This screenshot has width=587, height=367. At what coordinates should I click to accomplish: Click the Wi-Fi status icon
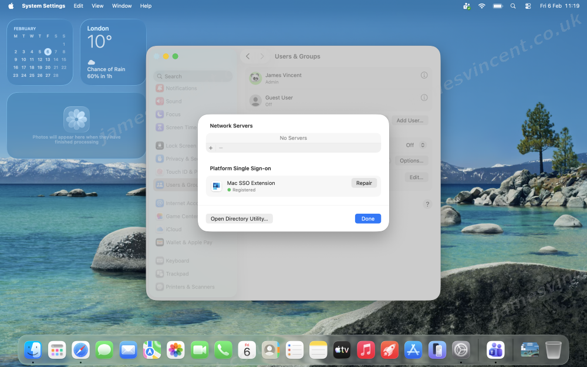pyautogui.click(x=482, y=6)
